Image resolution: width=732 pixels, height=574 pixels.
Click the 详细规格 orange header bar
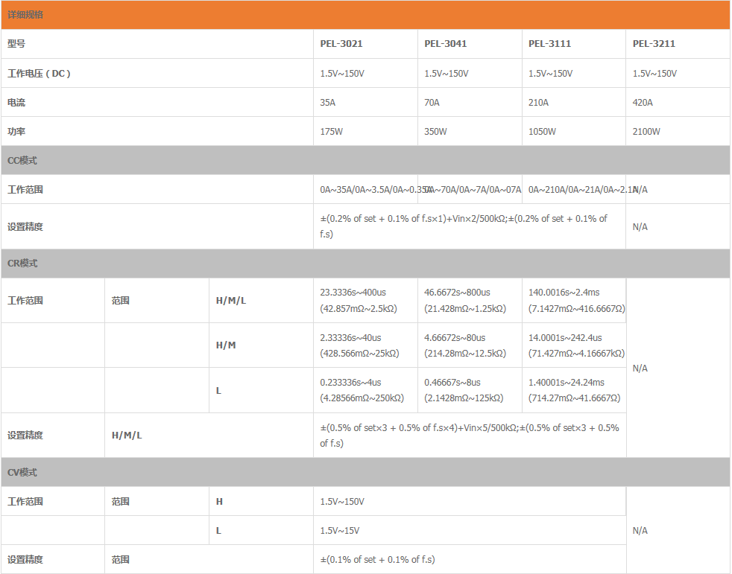click(x=365, y=15)
